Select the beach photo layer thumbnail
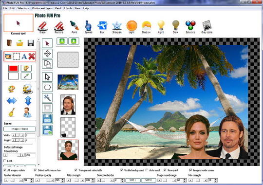263x185 pixels. click(x=68, y=82)
